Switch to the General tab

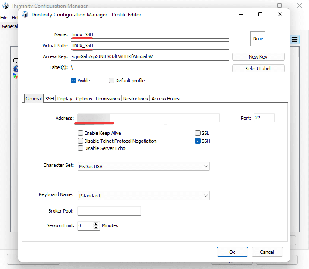[34, 99]
